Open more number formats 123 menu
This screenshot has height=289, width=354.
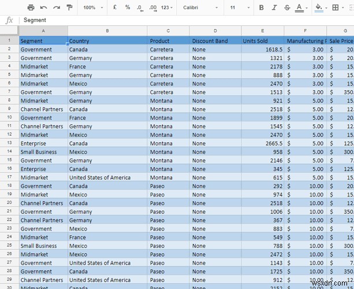tap(167, 8)
